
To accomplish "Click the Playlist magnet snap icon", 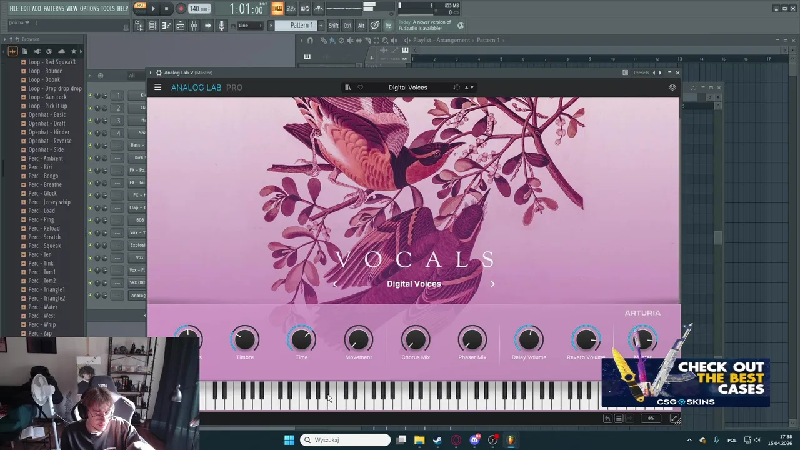I will pos(310,40).
